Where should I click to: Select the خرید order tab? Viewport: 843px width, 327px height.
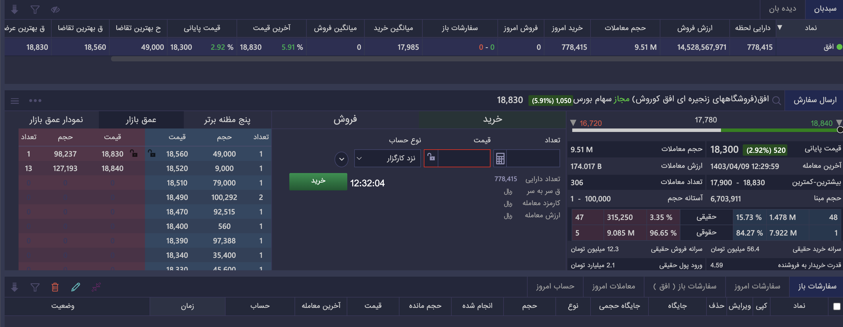(x=493, y=120)
